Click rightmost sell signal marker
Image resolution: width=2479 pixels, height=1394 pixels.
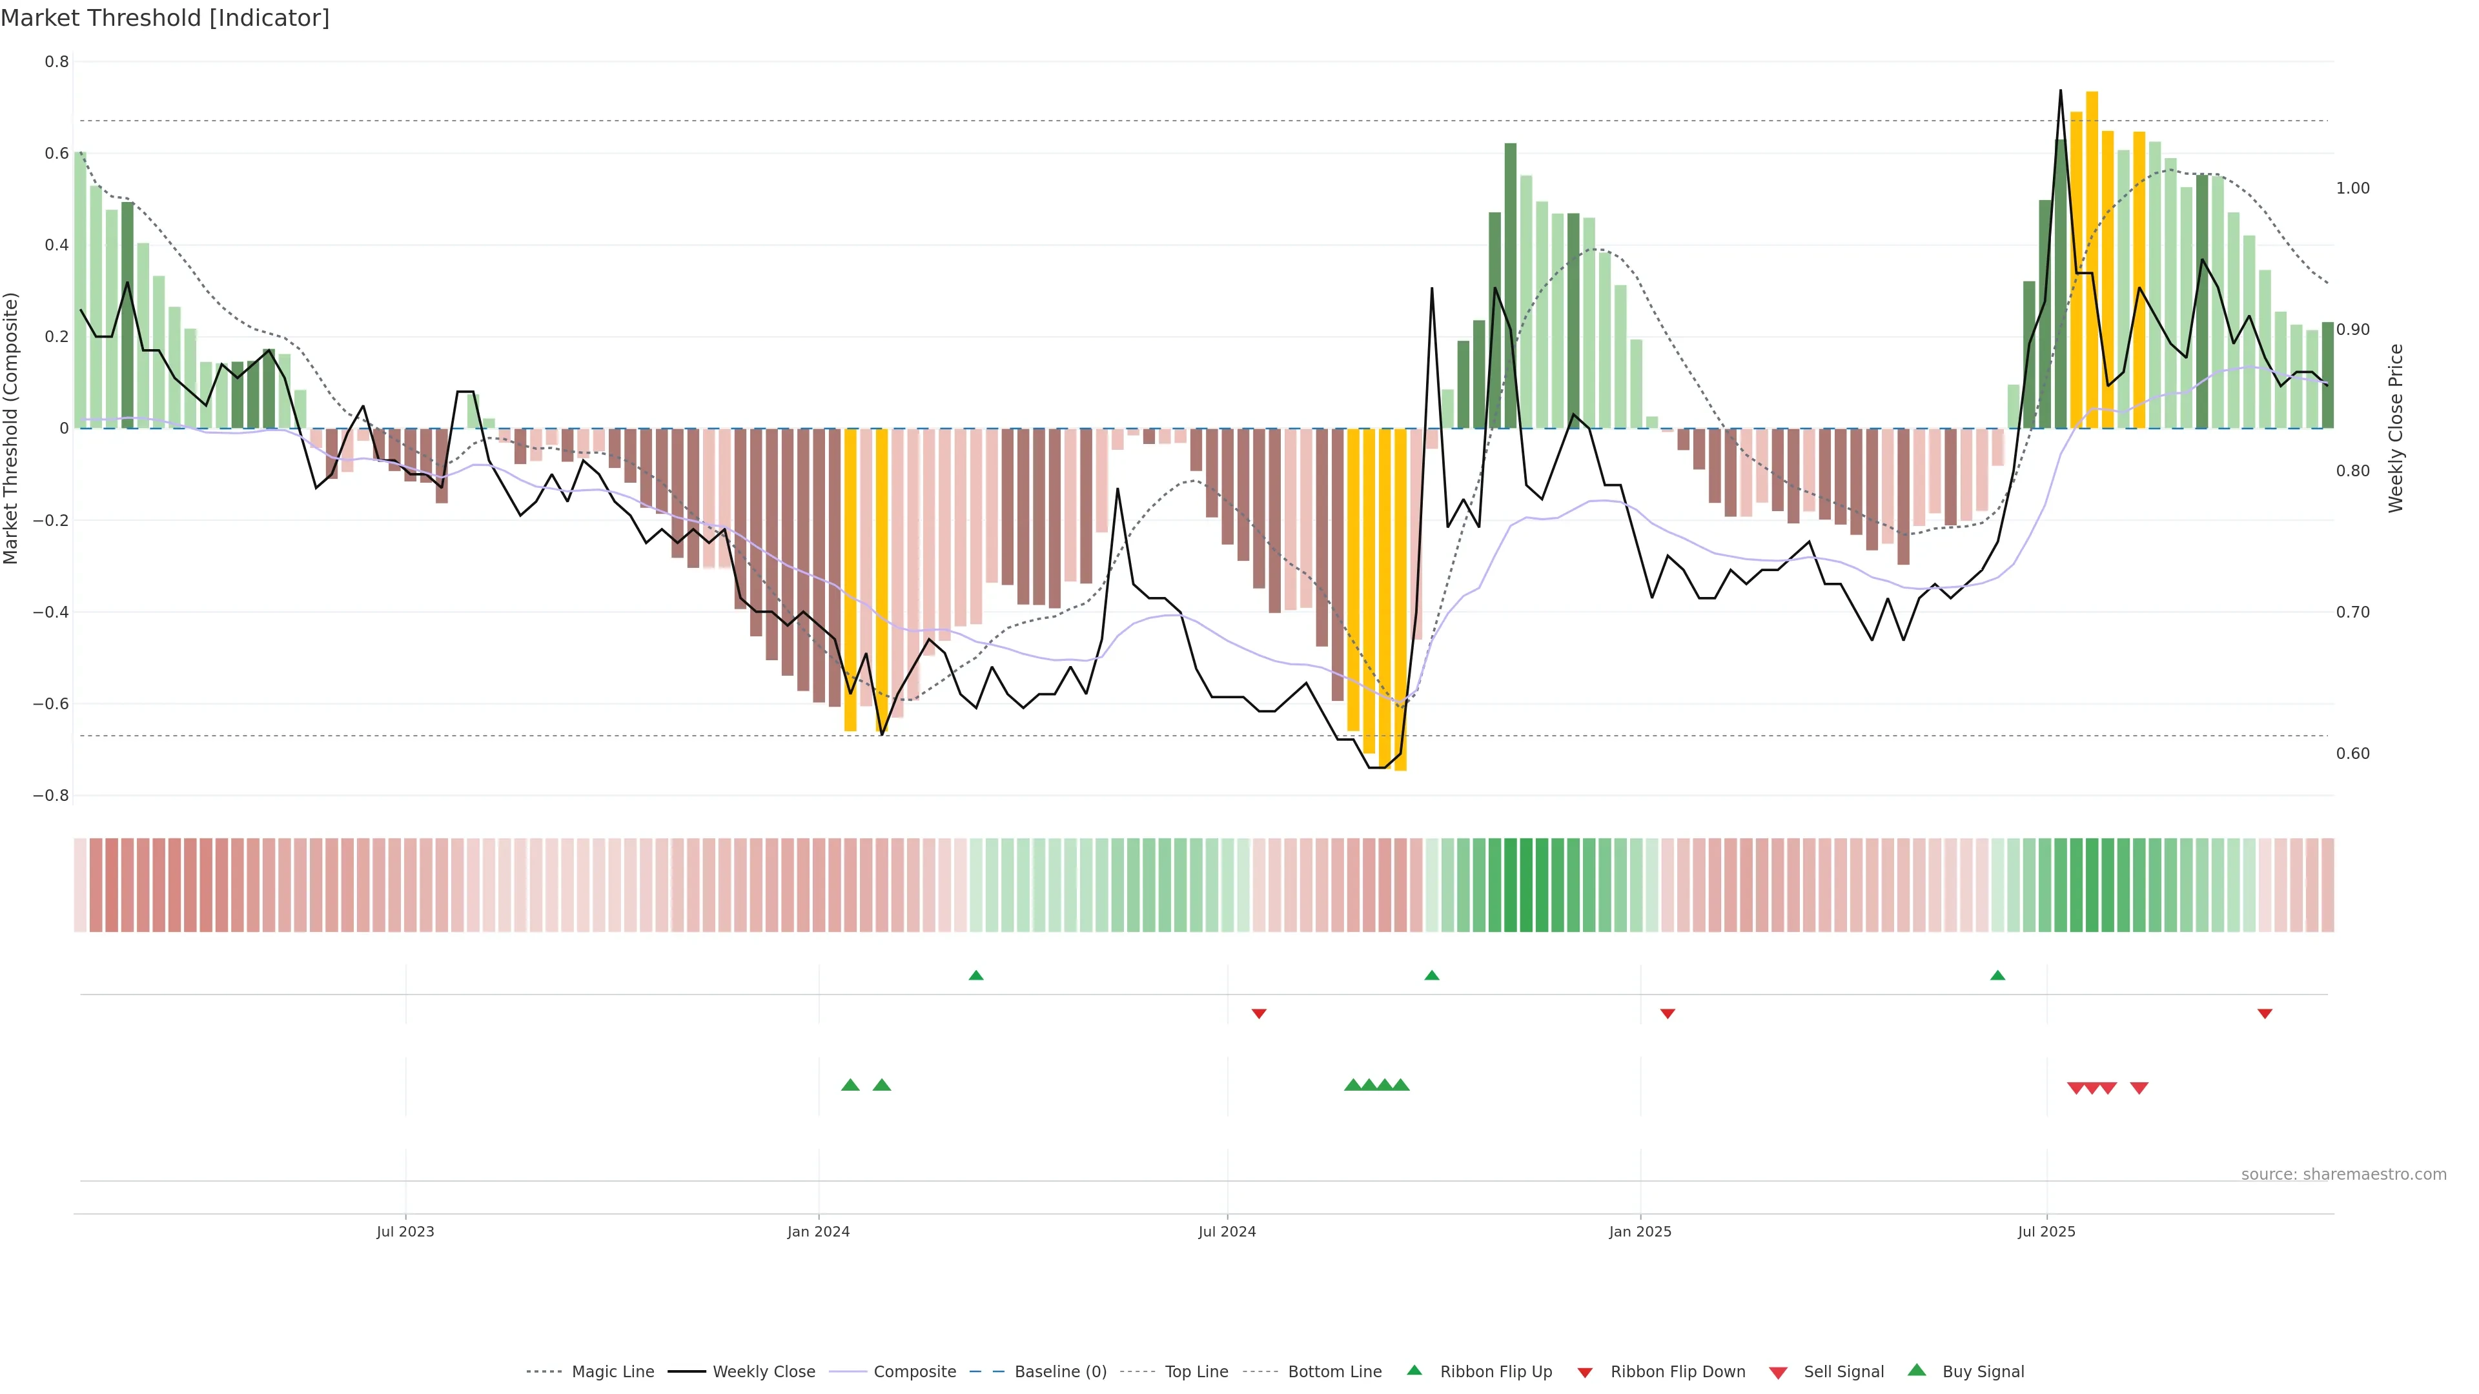[2139, 1088]
